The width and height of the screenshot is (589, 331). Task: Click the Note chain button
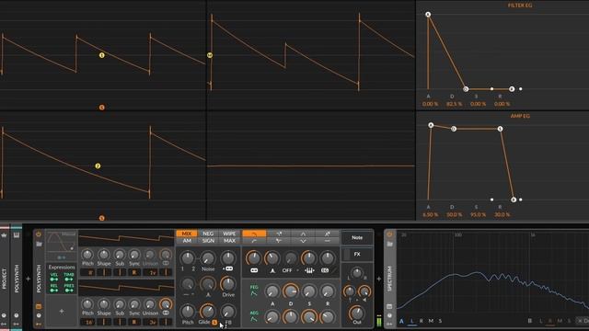357,237
